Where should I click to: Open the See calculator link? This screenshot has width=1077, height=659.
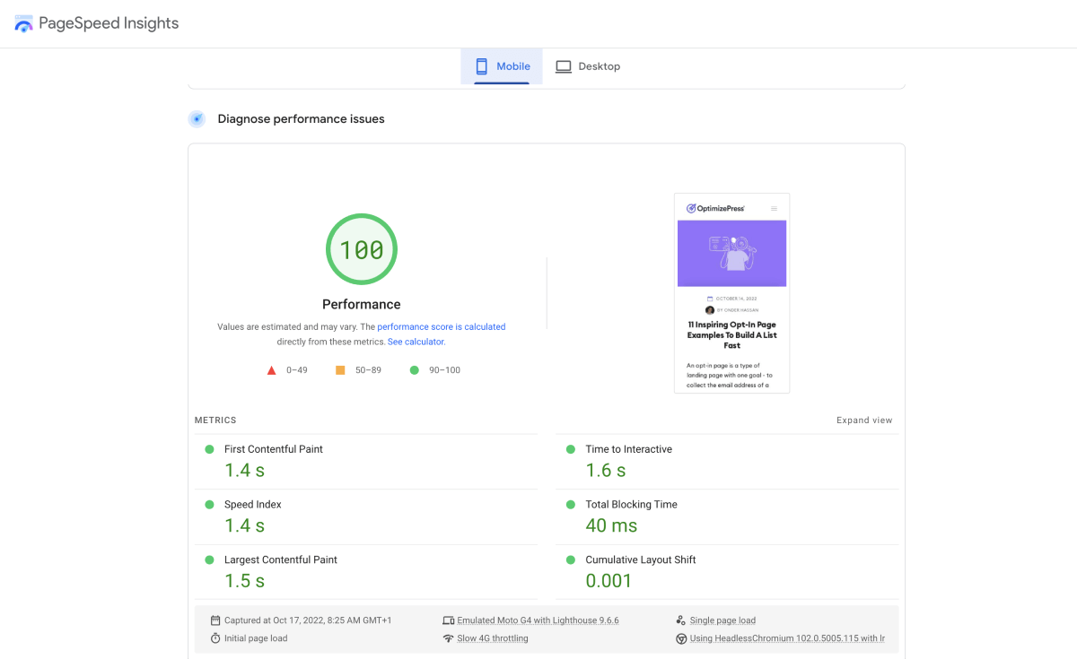pos(416,342)
